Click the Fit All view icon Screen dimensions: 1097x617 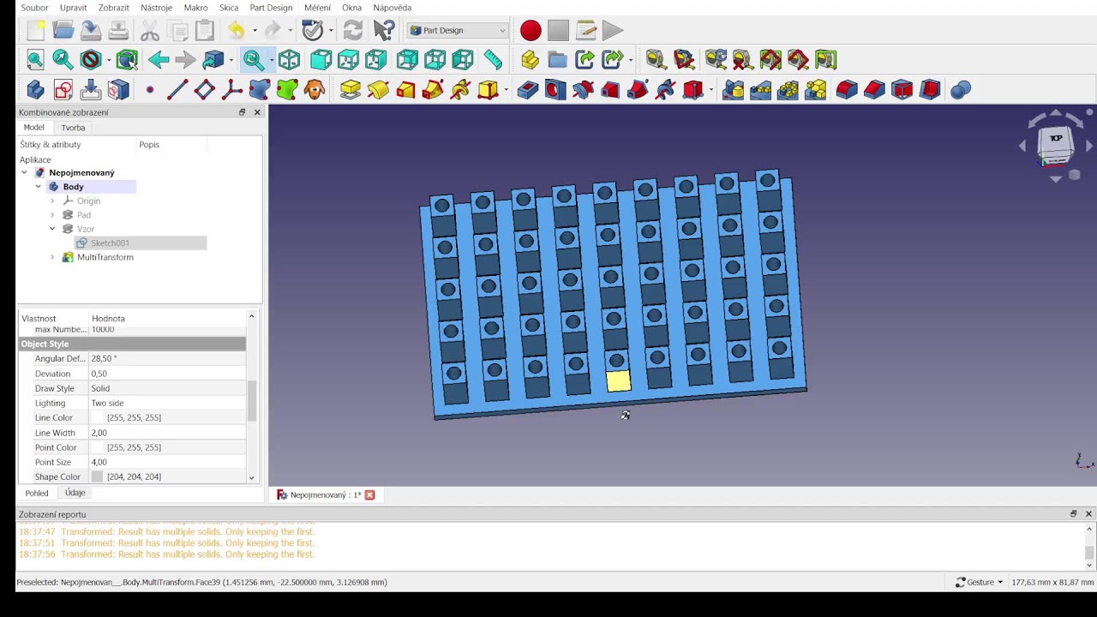tap(35, 60)
